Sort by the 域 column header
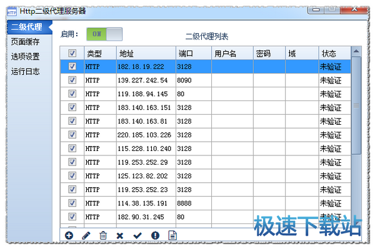Image resolution: width=375 pixels, height=249 pixels. (302, 53)
